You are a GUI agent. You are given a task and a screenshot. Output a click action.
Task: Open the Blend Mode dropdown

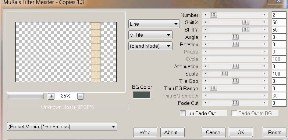(150, 46)
